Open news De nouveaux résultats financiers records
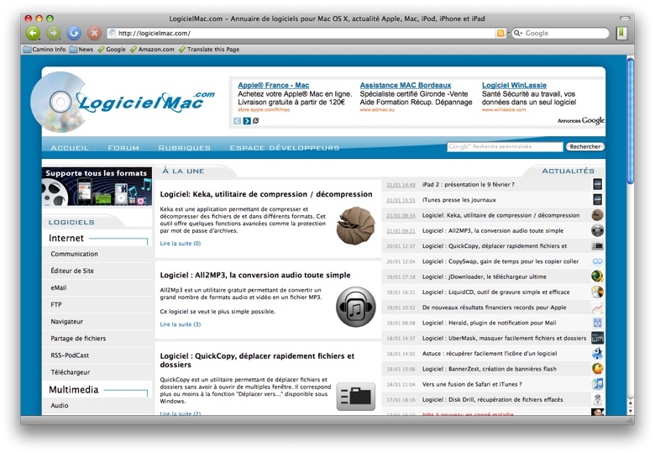Image resolution: width=655 pixels, height=453 pixels. (x=494, y=307)
